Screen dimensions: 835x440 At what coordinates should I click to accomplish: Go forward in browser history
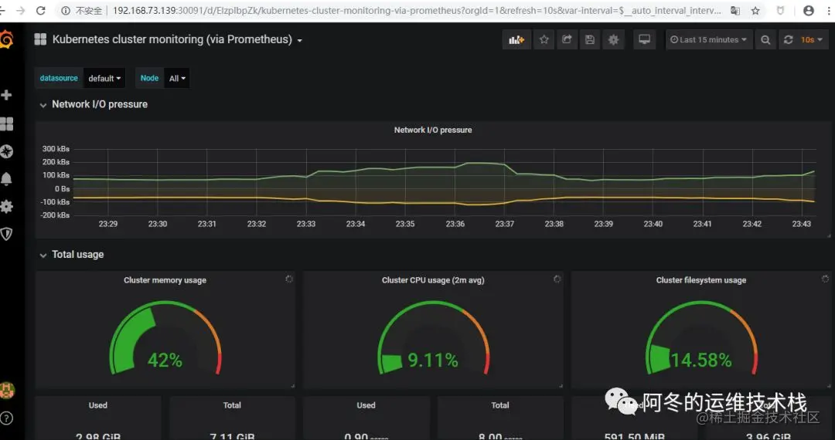(x=20, y=11)
